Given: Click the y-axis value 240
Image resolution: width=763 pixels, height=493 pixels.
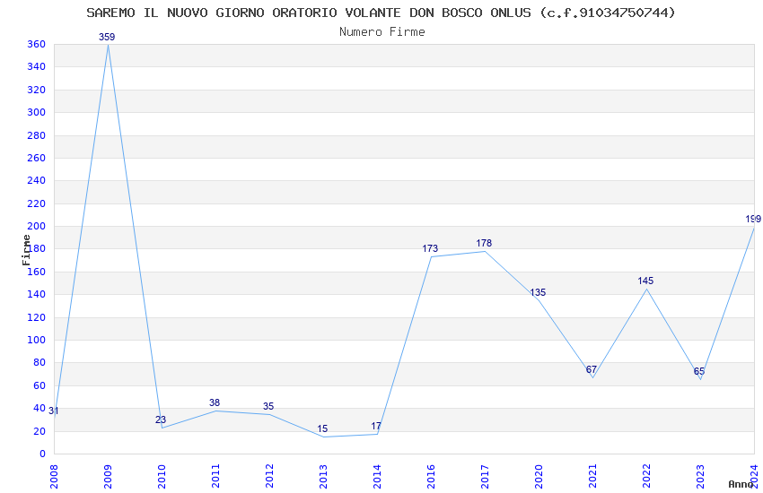Looking at the screenshot, I should (37, 180).
